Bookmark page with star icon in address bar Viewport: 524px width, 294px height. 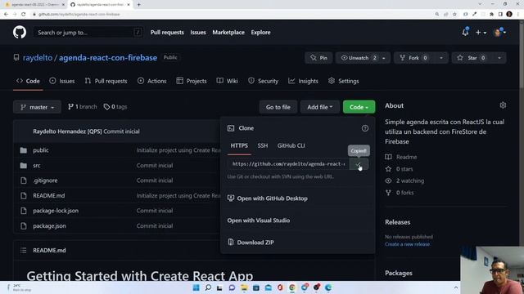pos(455,15)
